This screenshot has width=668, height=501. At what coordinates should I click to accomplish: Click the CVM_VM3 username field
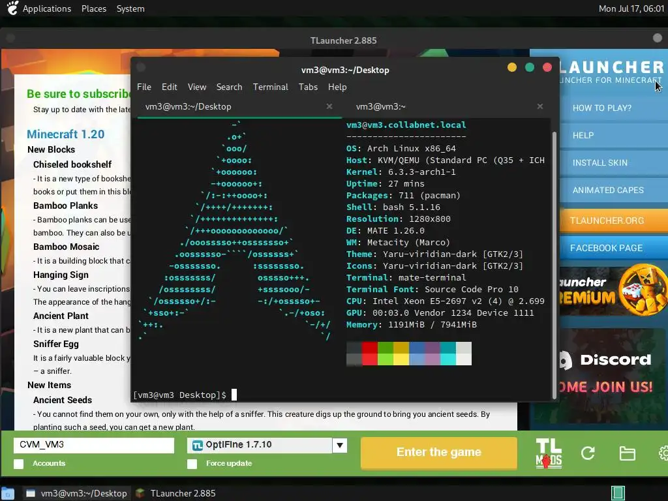pos(94,445)
